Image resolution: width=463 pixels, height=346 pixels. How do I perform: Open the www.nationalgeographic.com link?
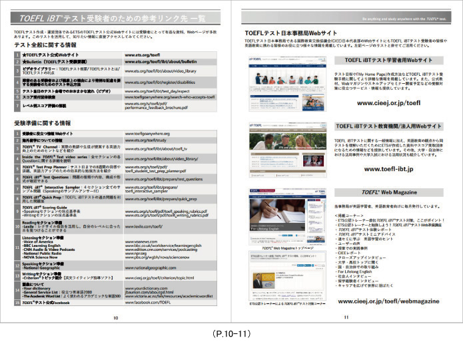[151, 268]
